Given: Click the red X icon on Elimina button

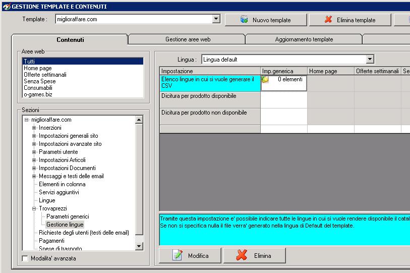Looking at the screenshot, I should coord(242,255).
